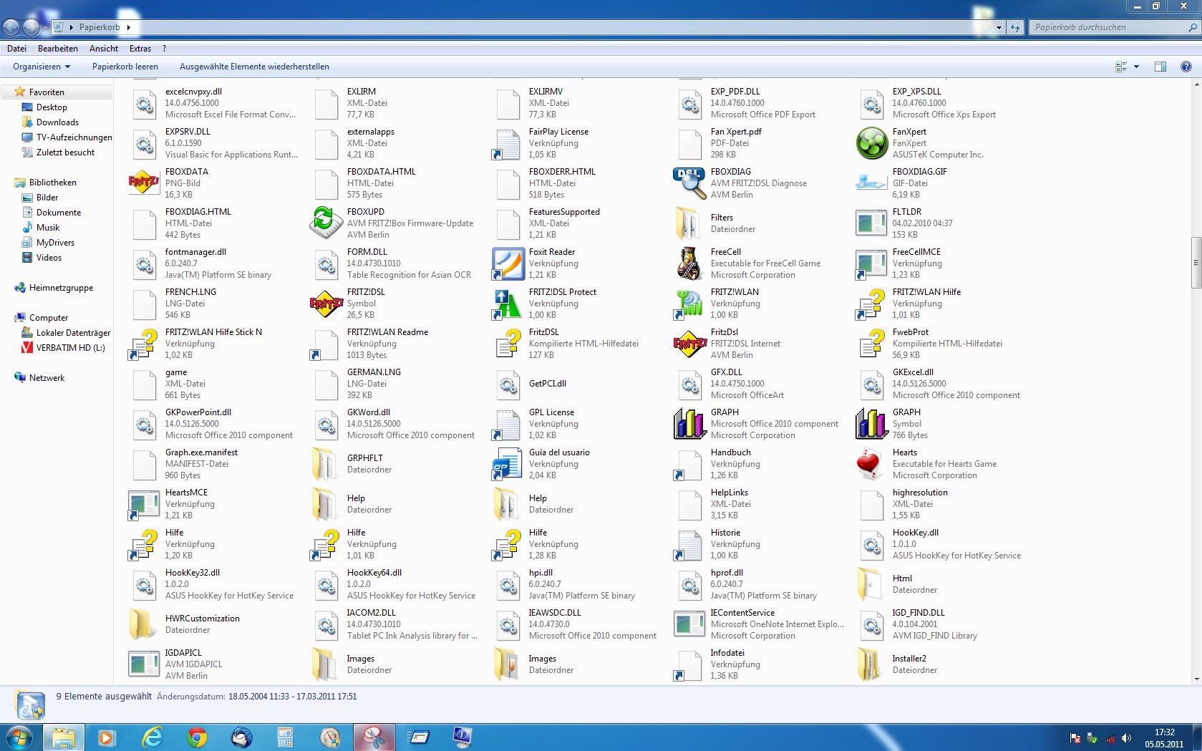Viewport: 1202px width, 751px height.
Task: Refresh the Papierkorb view
Action: (x=1015, y=27)
